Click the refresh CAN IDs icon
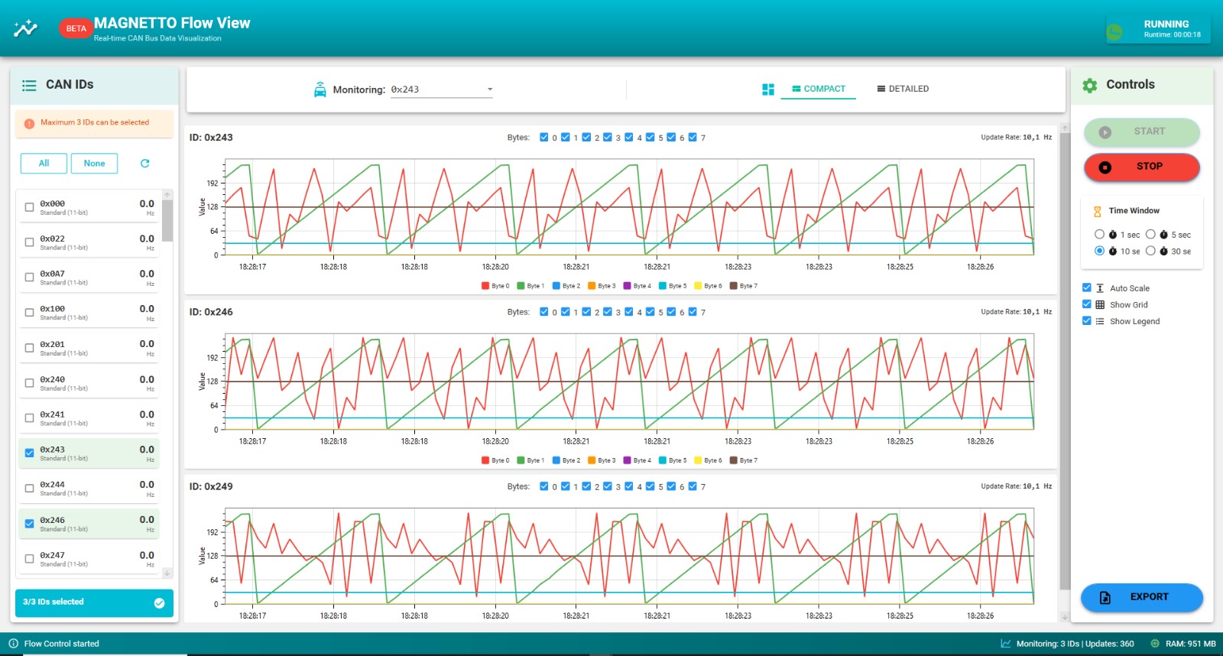The height and width of the screenshot is (656, 1223). [x=144, y=164]
